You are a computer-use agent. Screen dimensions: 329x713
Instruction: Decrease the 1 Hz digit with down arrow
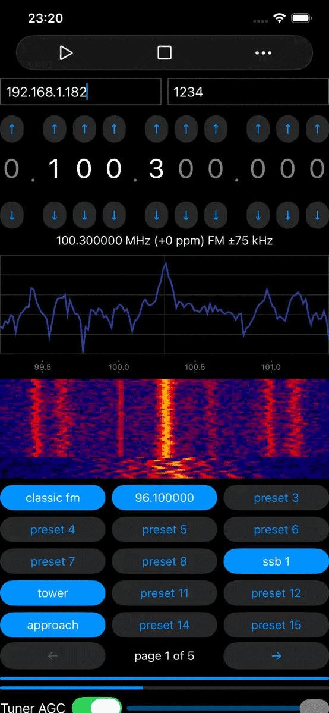point(318,215)
